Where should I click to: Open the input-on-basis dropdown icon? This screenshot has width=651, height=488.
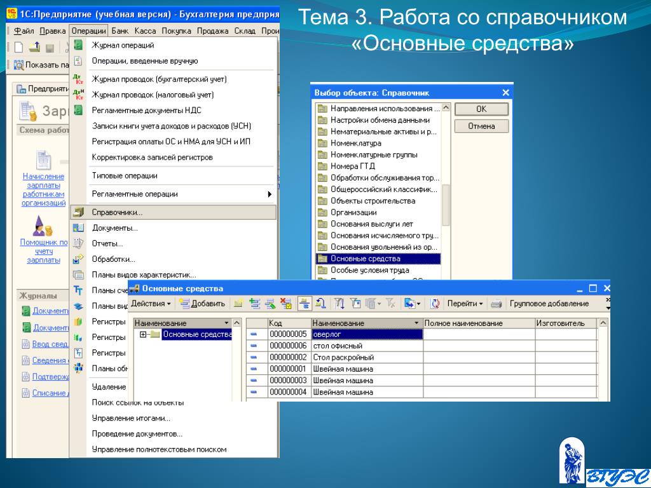click(412, 304)
